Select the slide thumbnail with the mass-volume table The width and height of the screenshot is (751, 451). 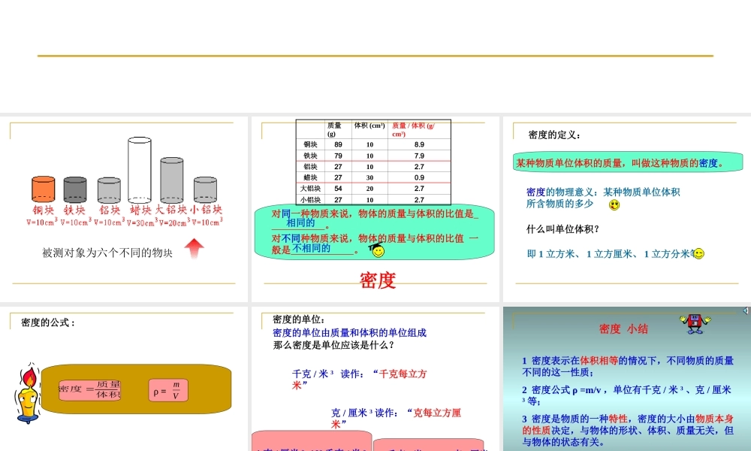tap(375, 209)
